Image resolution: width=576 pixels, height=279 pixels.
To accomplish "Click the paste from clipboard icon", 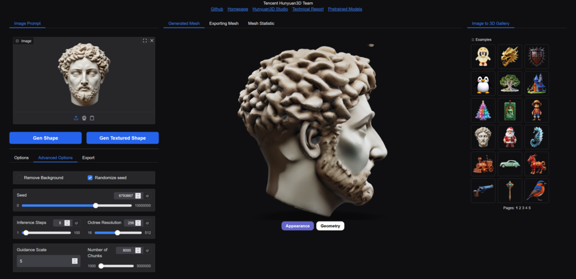I will point(92,118).
